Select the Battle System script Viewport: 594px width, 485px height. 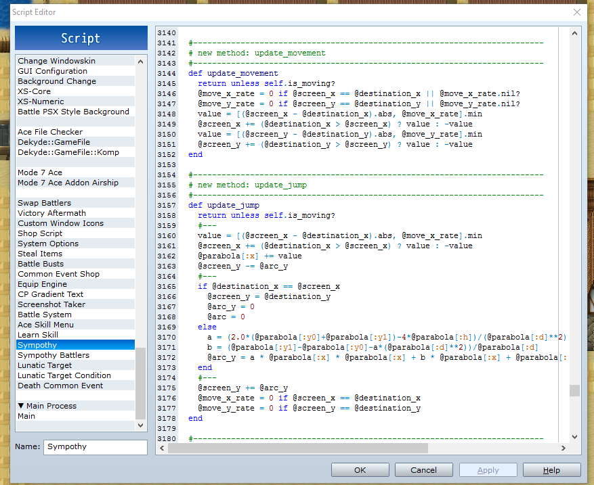point(45,315)
